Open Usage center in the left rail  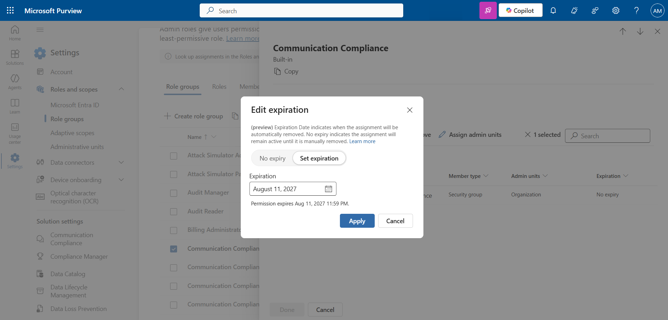(15, 133)
